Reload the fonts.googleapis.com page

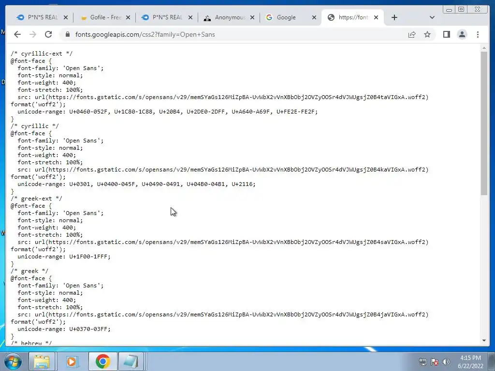[48, 34]
